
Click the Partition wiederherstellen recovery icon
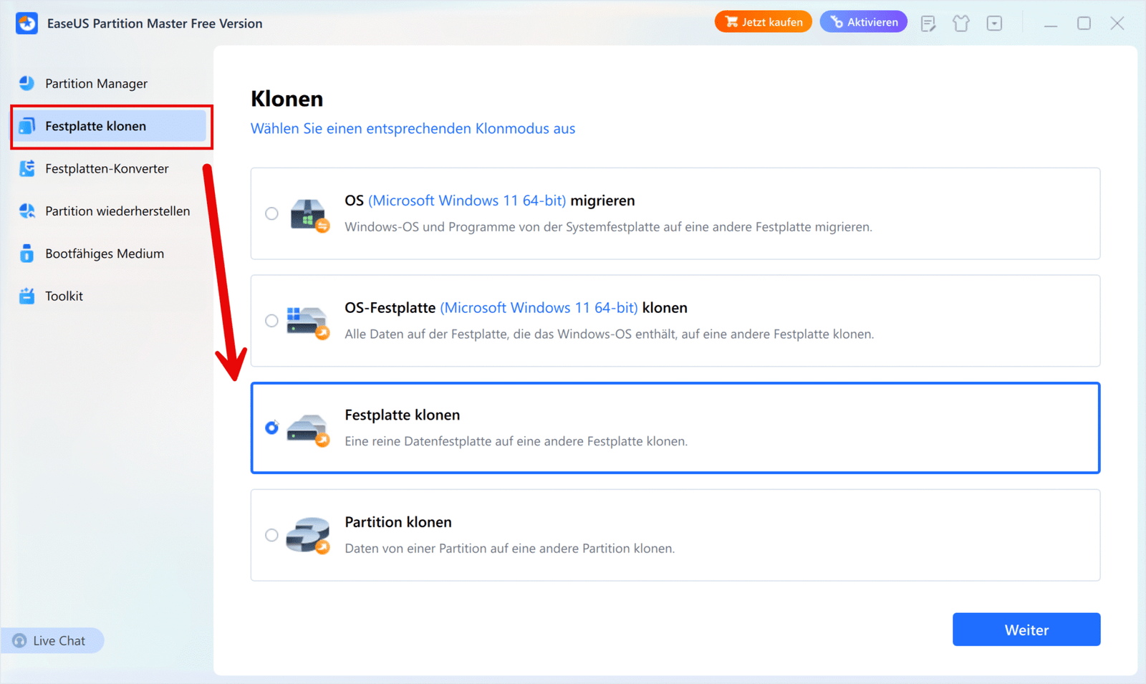click(26, 211)
